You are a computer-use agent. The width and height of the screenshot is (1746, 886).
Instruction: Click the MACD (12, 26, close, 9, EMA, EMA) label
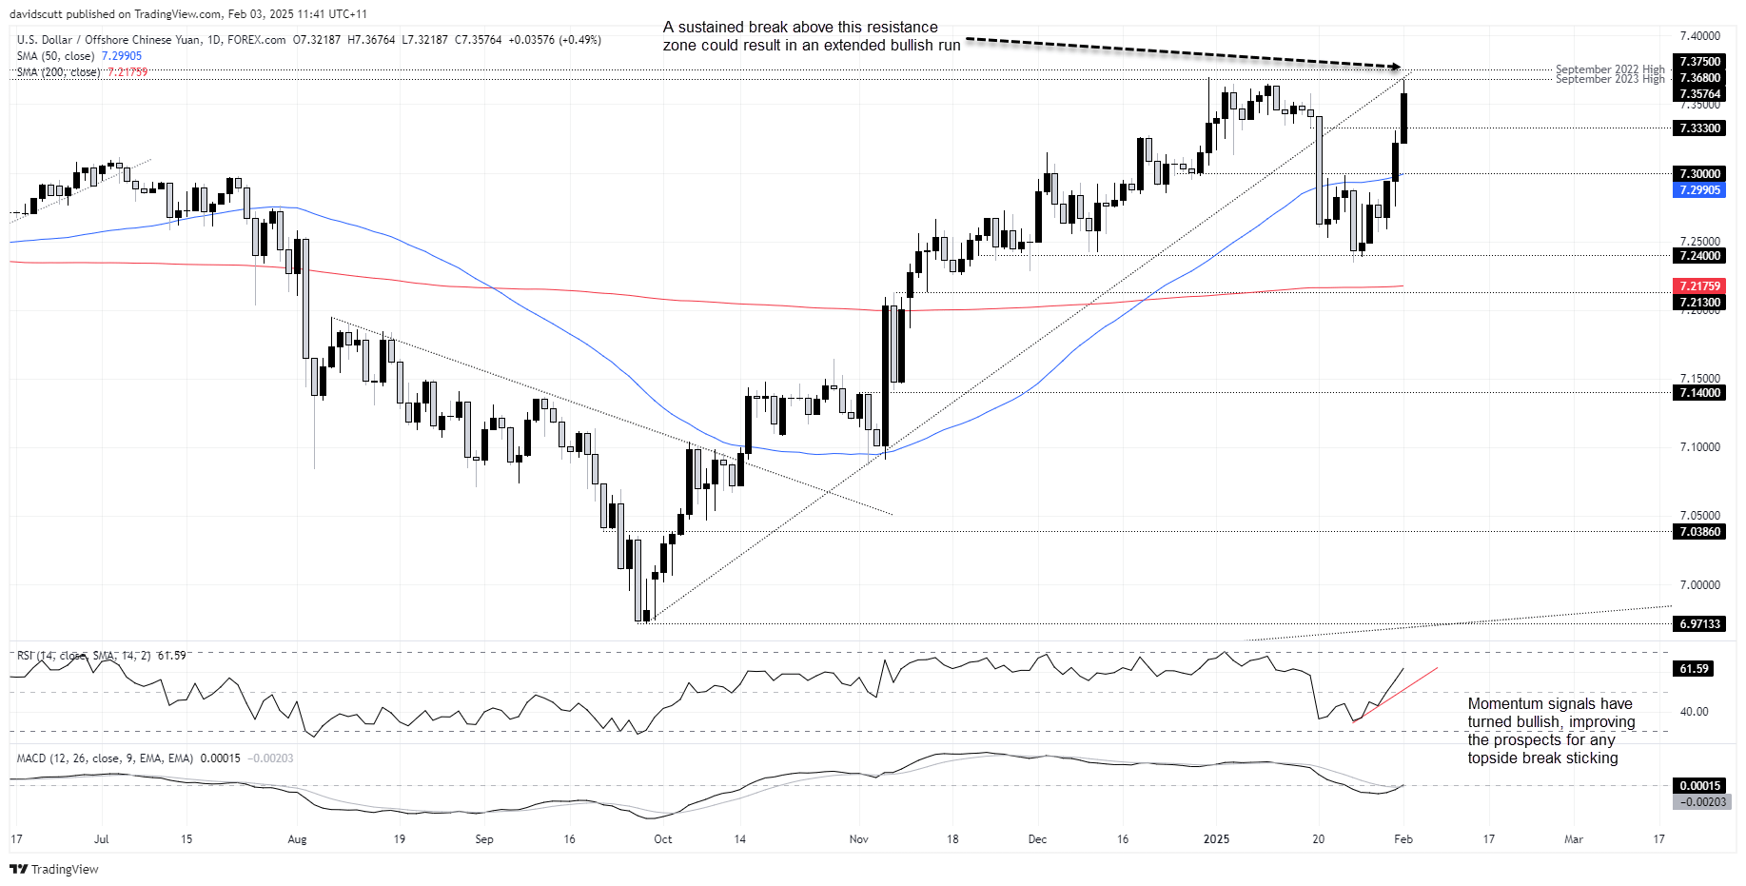click(105, 758)
